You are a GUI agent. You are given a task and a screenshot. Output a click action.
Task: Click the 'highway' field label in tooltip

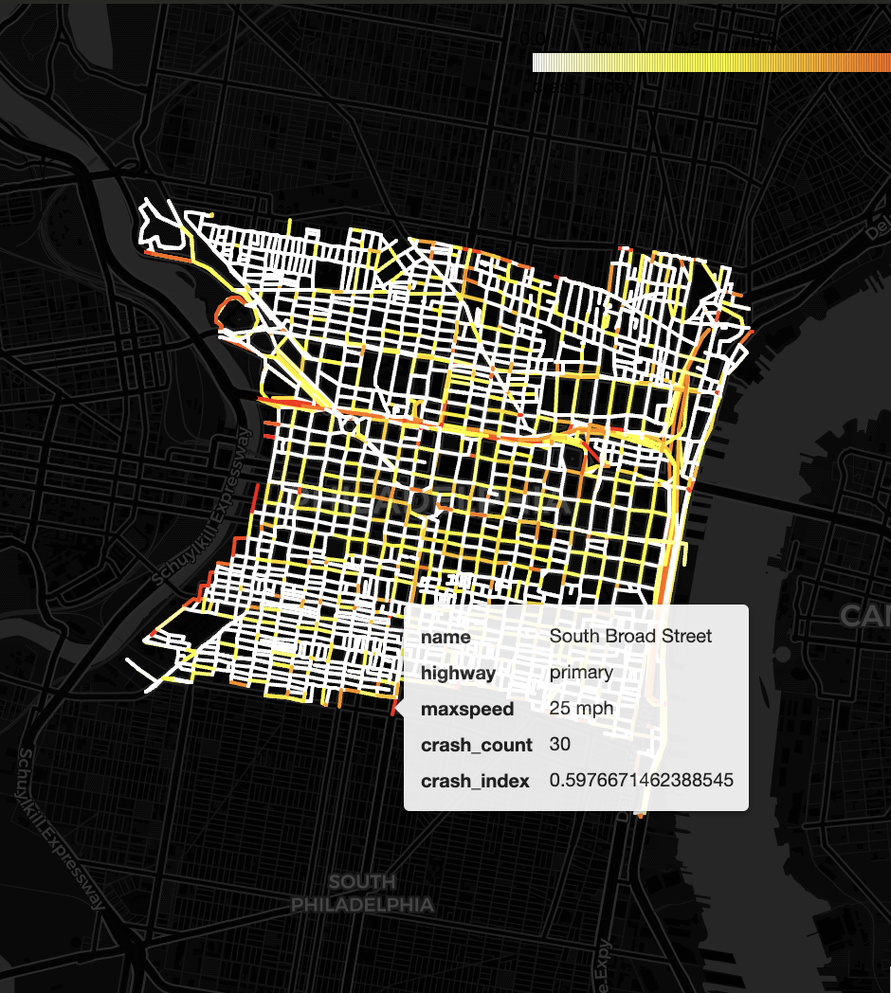coord(458,673)
